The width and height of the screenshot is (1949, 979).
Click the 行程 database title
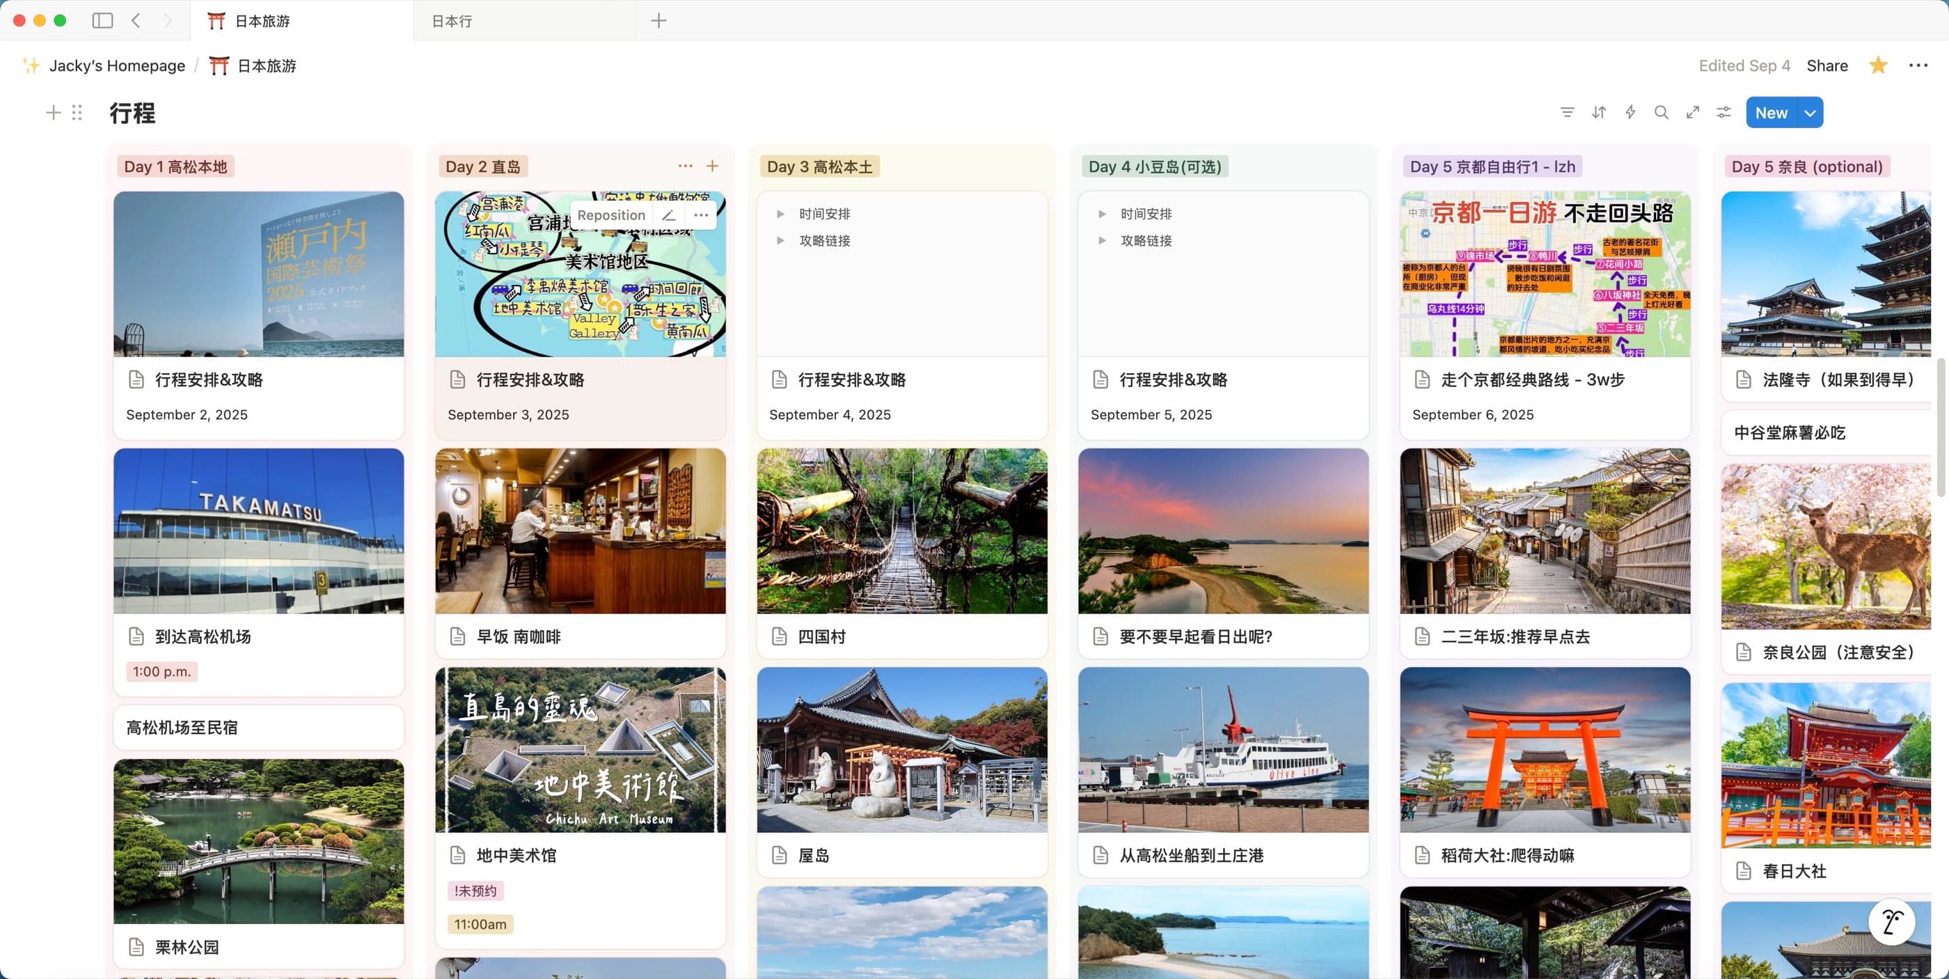[x=132, y=113]
